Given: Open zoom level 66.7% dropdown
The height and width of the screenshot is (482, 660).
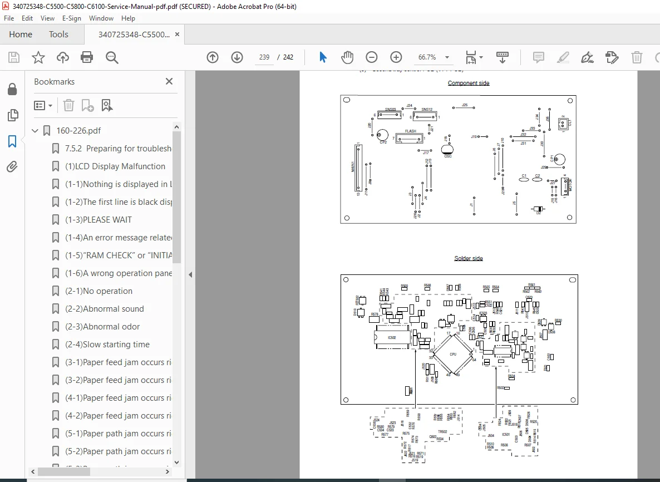Looking at the screenshot, I should tap(447, 57).
